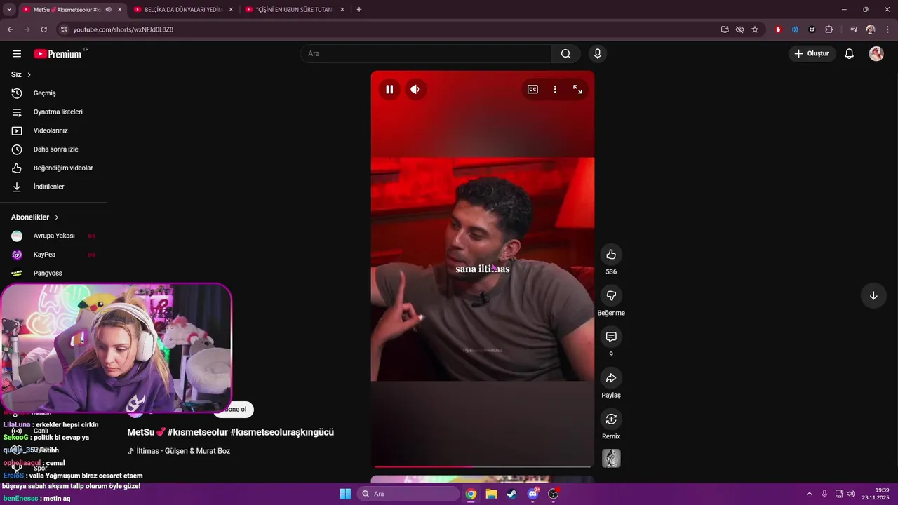Screen dimensions: 898x505
Task: Open the YouTube guide hamburger menu
Action: [x=17, y=53]
